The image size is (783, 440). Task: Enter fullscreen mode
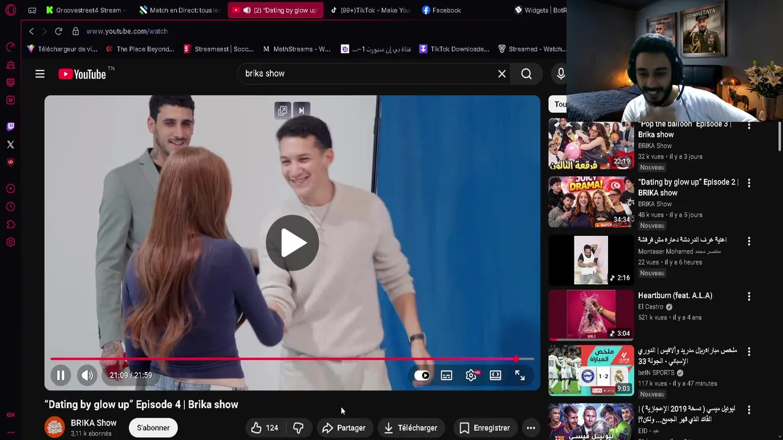pyautogui.click(x=519, y=375)
